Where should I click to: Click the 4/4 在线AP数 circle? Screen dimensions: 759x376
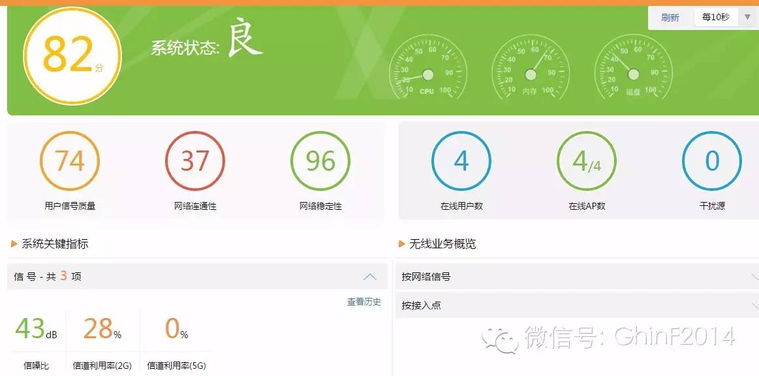587,161
